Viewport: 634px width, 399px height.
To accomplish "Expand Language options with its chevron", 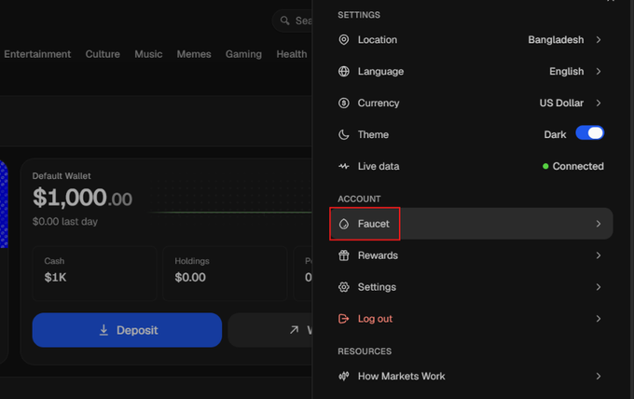I will pos(599,71).
